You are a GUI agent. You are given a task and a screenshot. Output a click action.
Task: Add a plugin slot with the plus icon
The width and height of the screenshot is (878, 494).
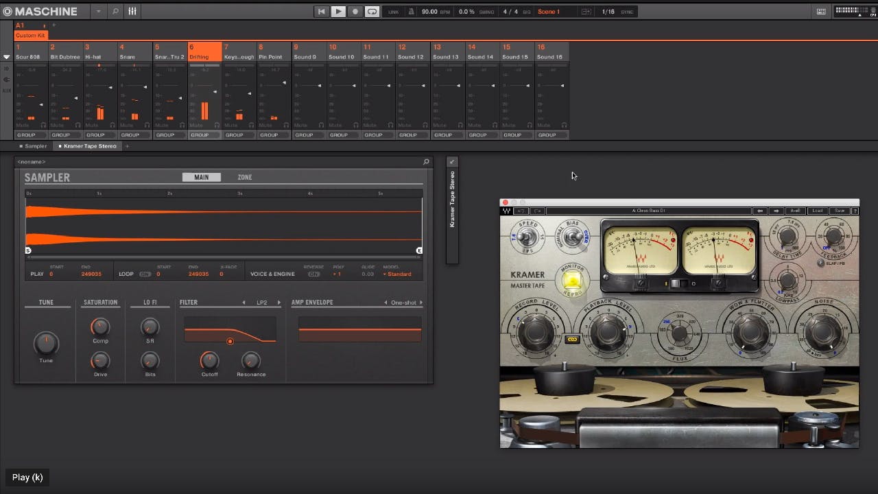click(126, 146)
